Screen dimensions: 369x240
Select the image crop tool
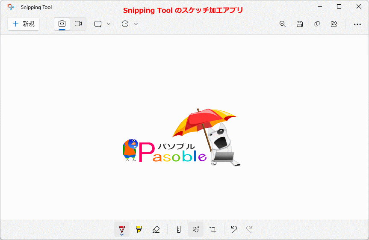coord(213,229)
